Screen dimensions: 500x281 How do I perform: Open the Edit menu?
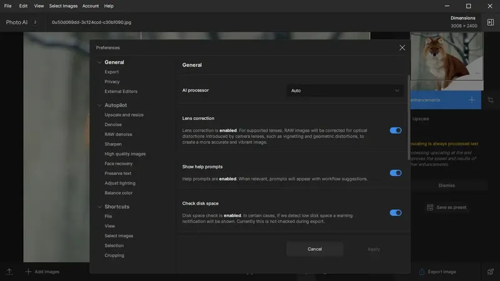pos(23,6)
